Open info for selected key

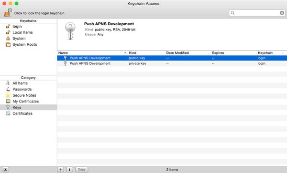(x=69, y=170)
